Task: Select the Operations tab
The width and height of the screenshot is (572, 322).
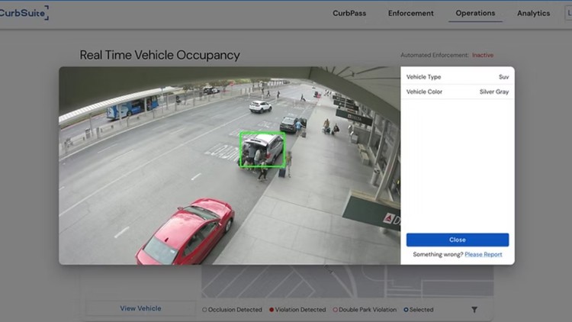Action: 475,13
